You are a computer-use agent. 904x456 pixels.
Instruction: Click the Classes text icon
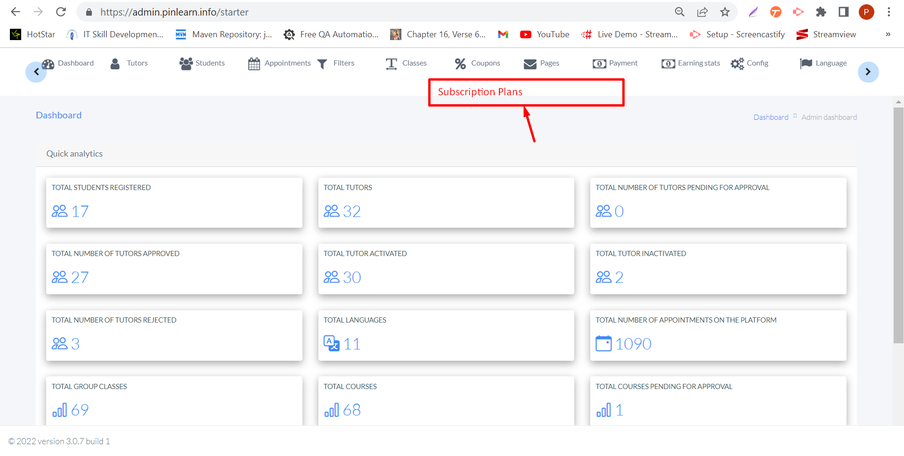tap(391, 64)
